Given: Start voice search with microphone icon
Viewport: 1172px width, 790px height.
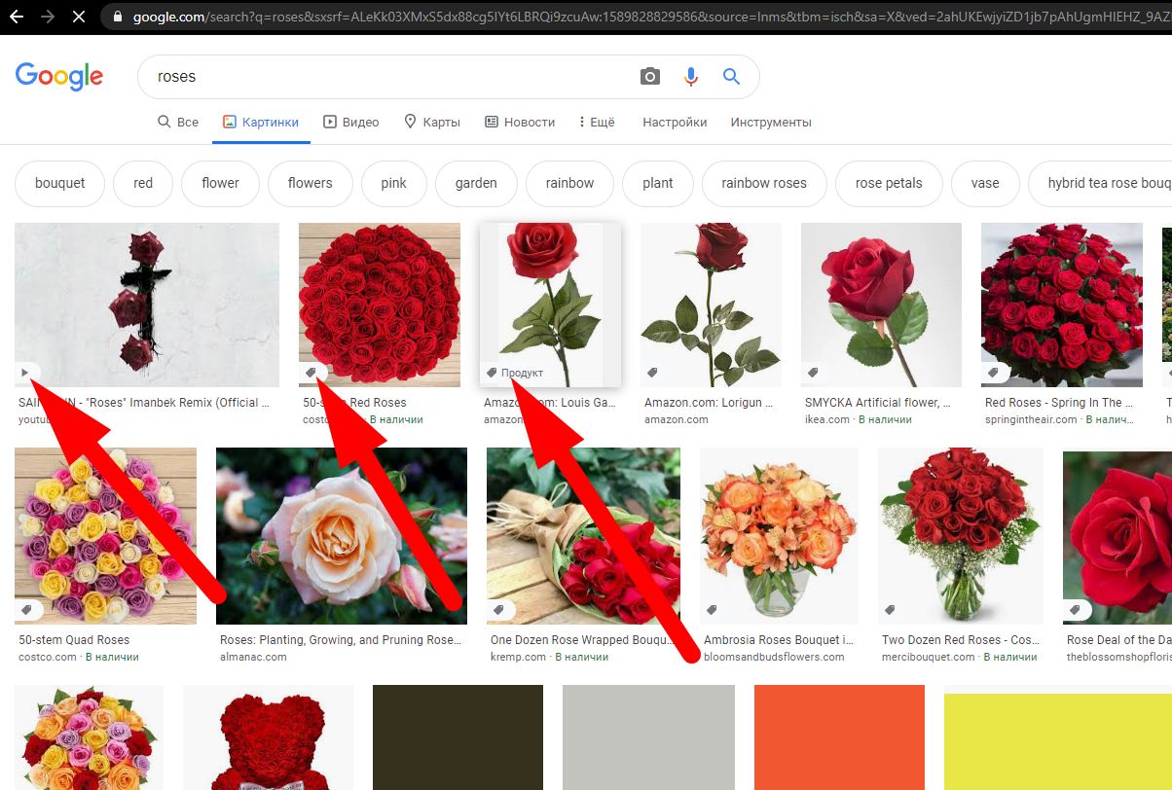Looking at the screenshot, I should tap(691, 77).
